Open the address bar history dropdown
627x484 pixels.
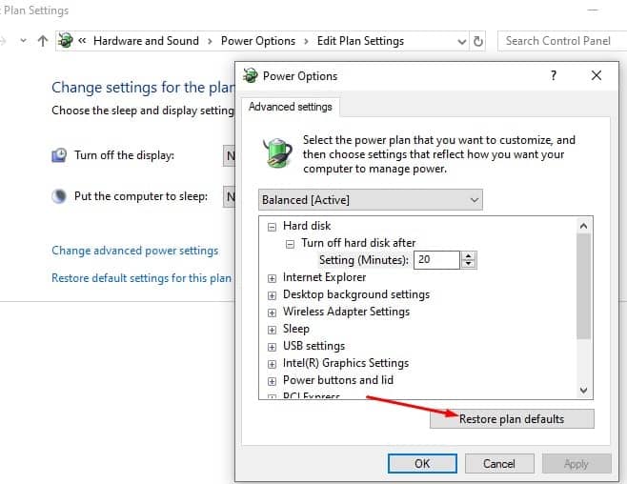pyautogui.click(x=461, y=42)
